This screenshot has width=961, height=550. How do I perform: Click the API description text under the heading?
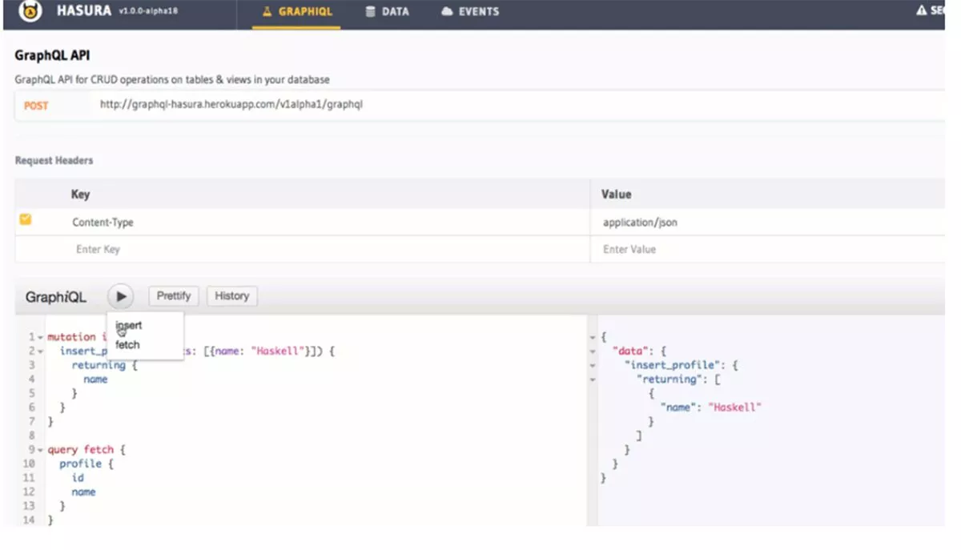tap(172, 79)
